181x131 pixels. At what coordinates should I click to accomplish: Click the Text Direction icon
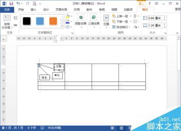point(16,18)
